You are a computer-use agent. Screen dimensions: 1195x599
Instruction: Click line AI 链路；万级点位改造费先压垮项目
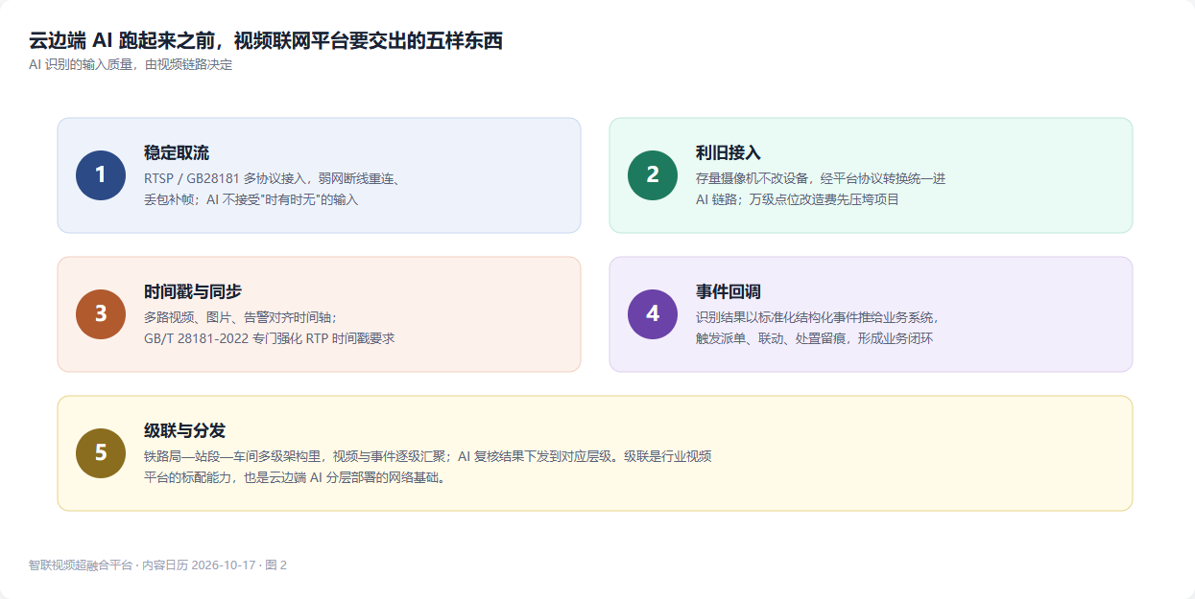click(798, 199)
